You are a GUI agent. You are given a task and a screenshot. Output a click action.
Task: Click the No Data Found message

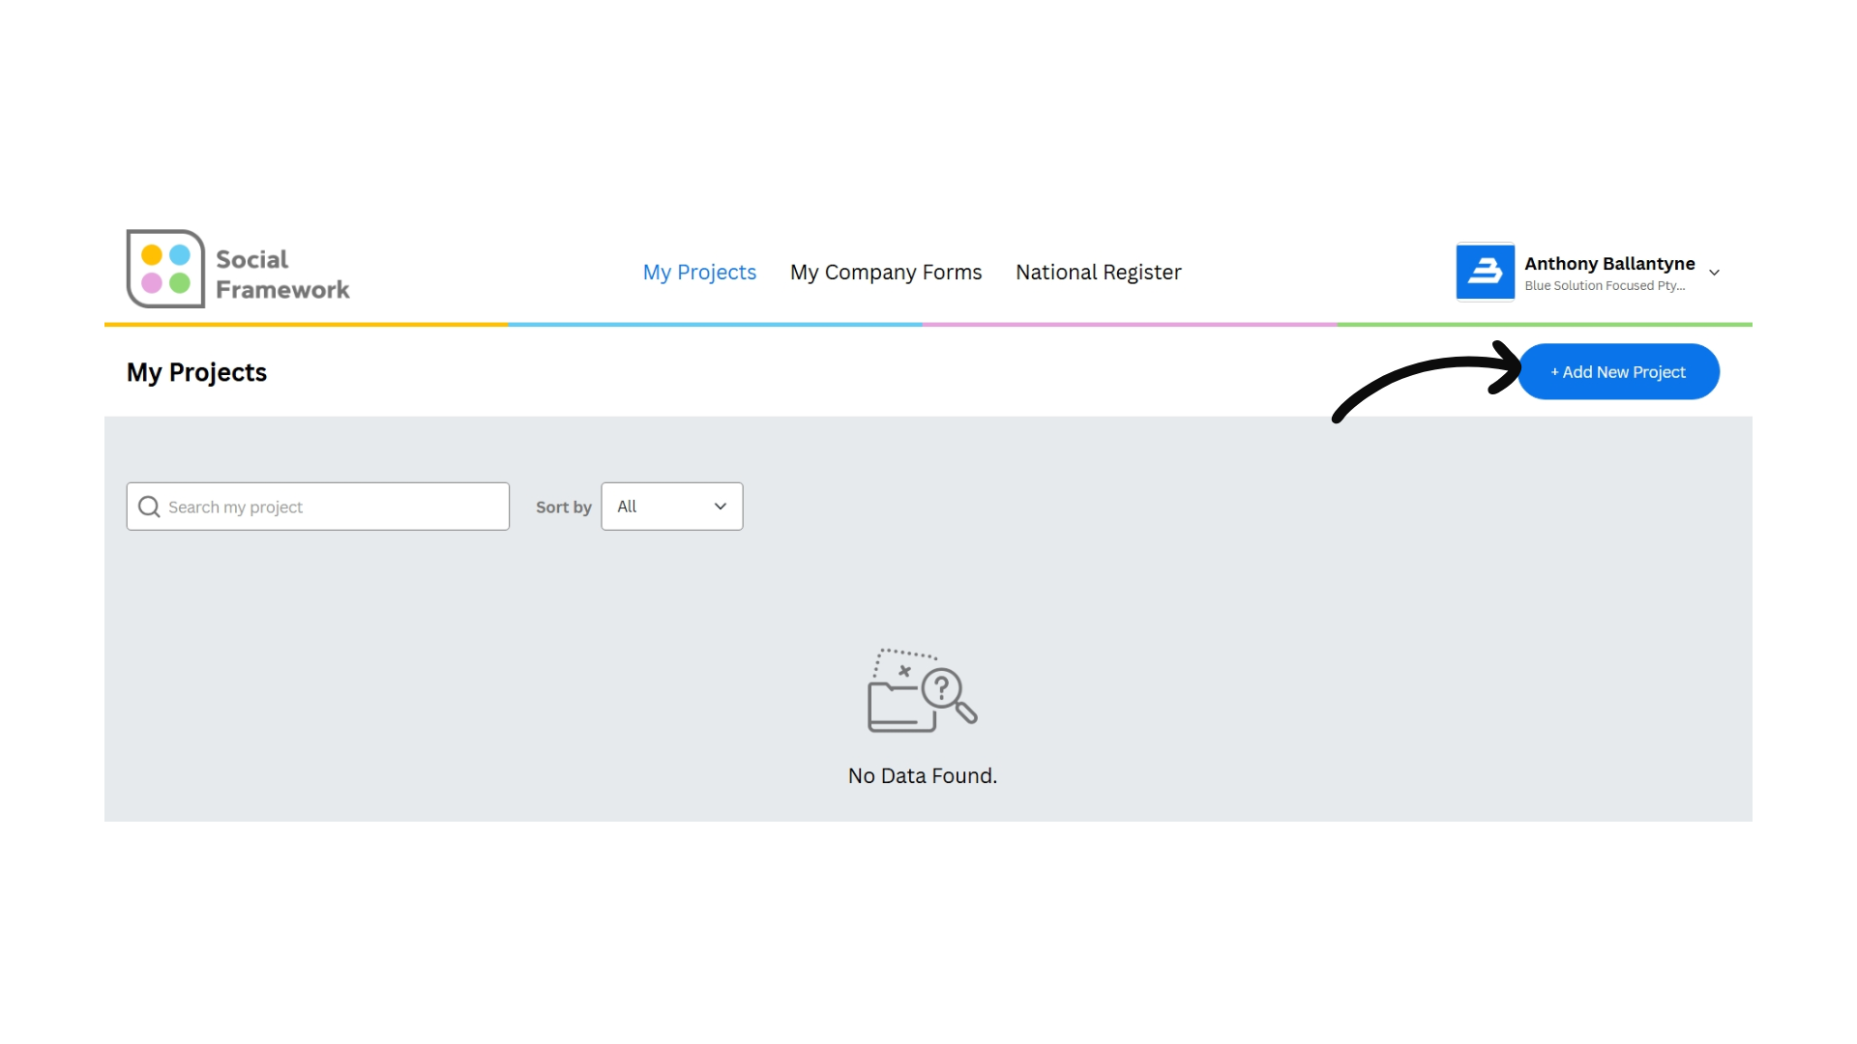[x=923, y=775]
